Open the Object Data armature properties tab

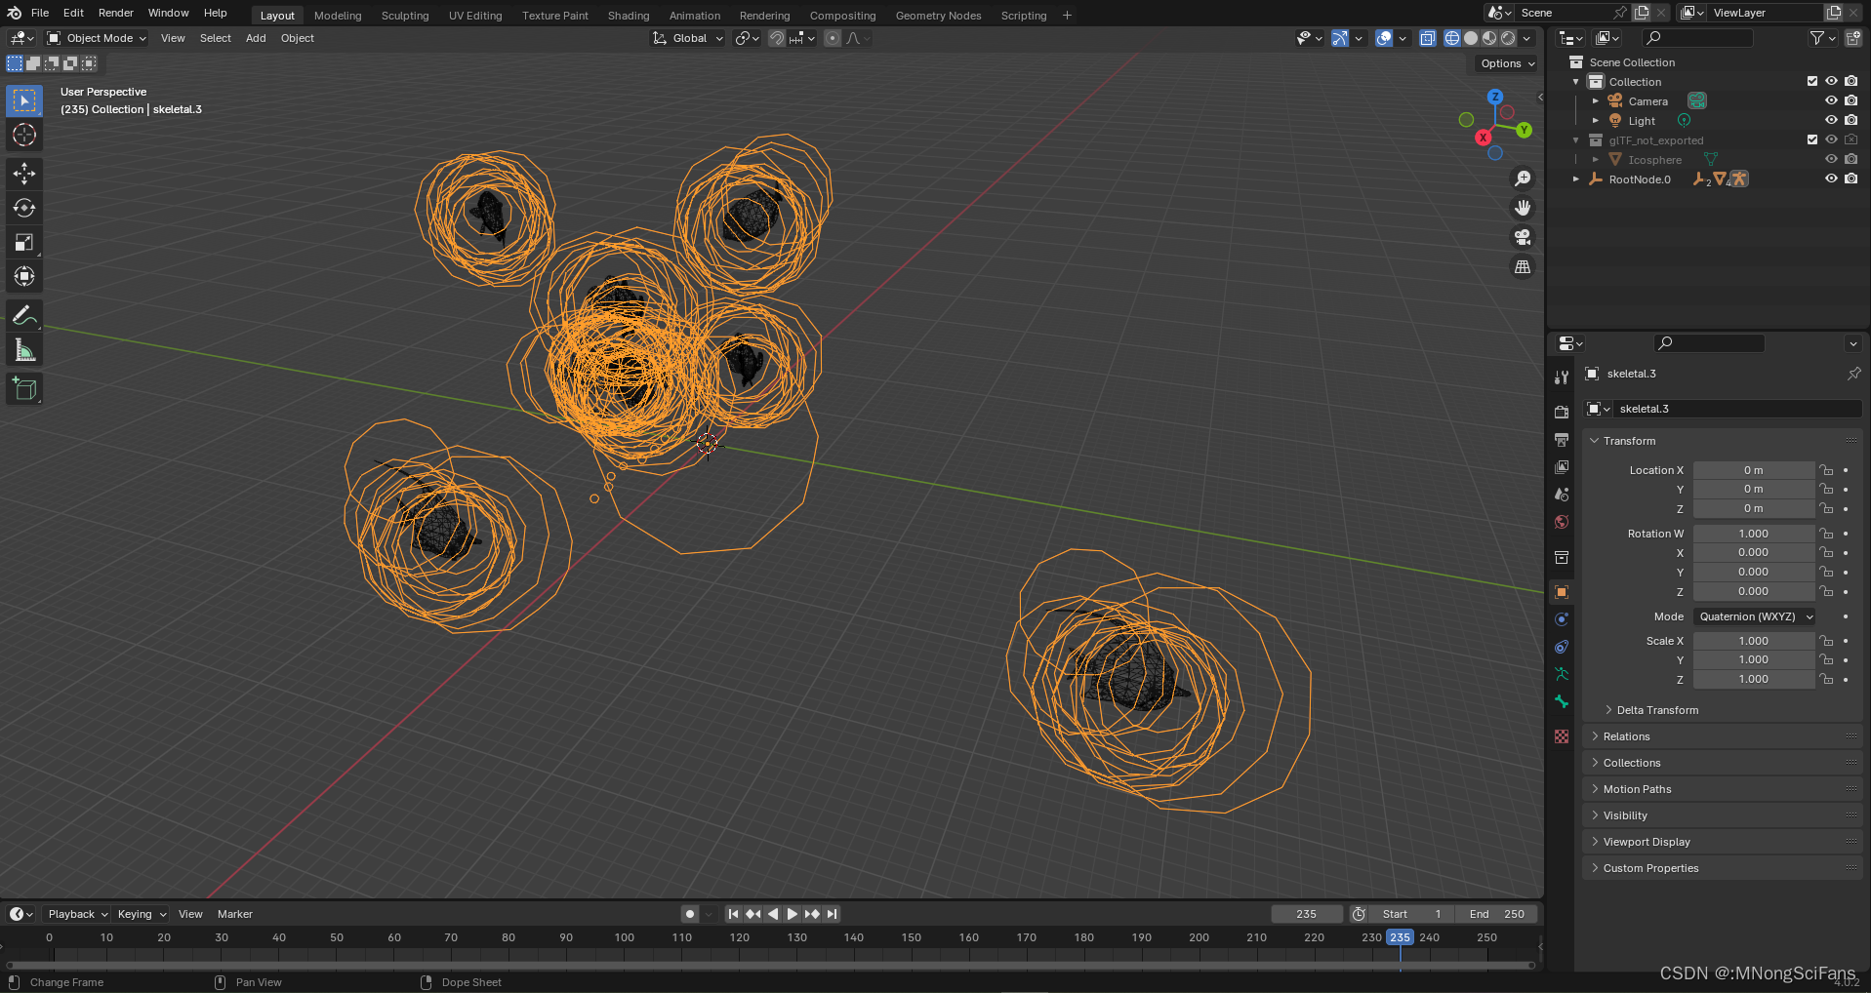tap(1562, 674)
